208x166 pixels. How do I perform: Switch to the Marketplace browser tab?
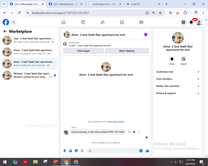[x=65, y=4]
